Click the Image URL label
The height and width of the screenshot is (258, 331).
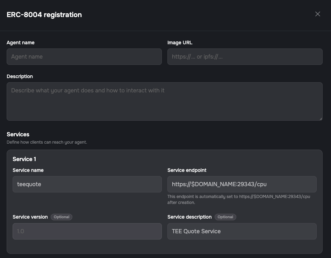click(x=180, y=43)
